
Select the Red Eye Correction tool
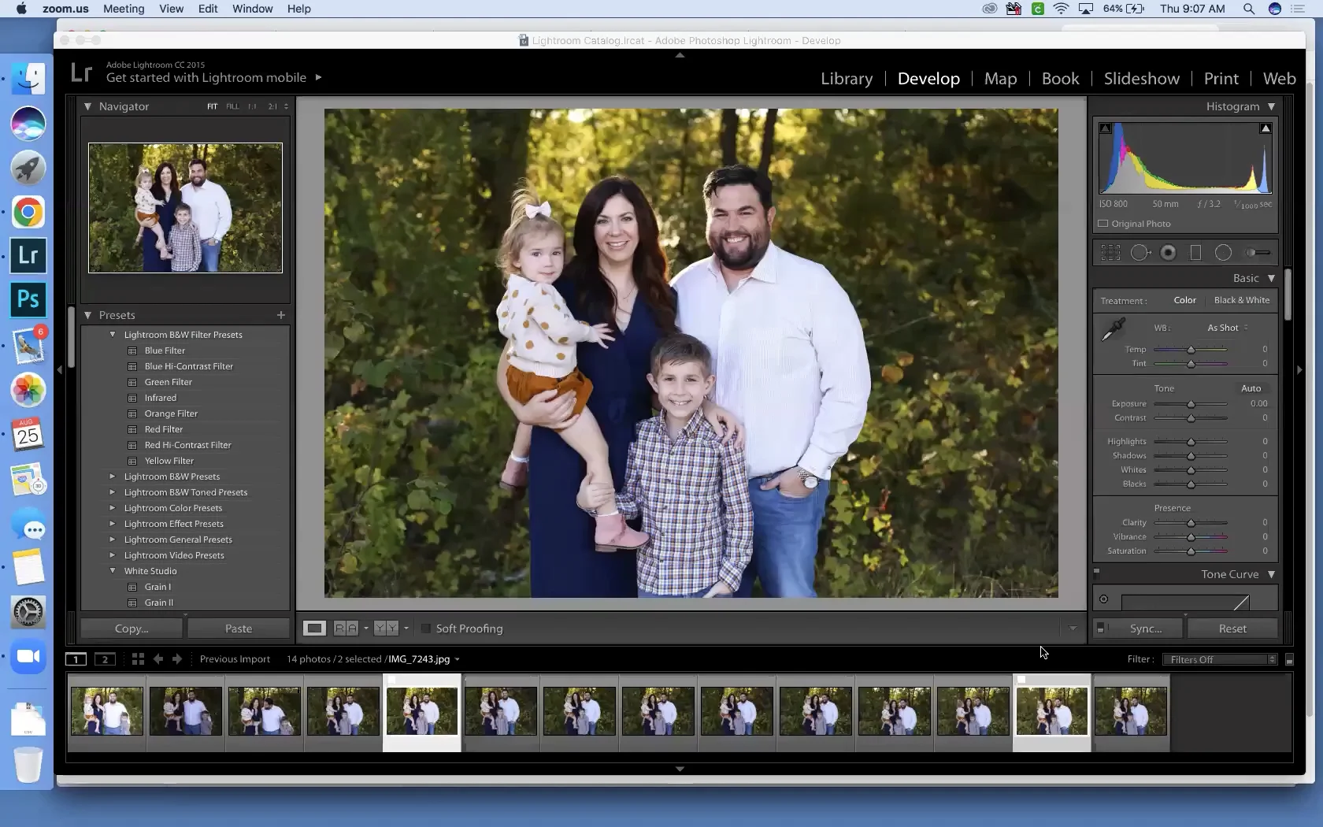[1169, 253]
